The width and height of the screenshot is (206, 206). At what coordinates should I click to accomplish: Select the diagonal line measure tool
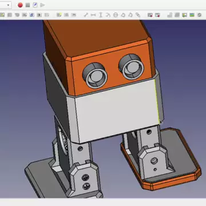[86, 15]
